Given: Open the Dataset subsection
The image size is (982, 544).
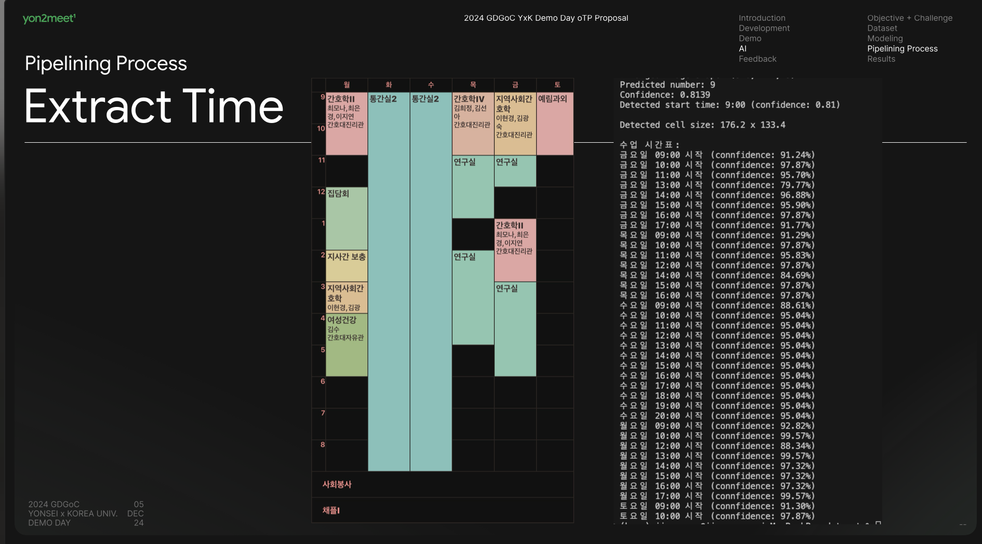Looking at the screenshot, I should click(882, 28).
